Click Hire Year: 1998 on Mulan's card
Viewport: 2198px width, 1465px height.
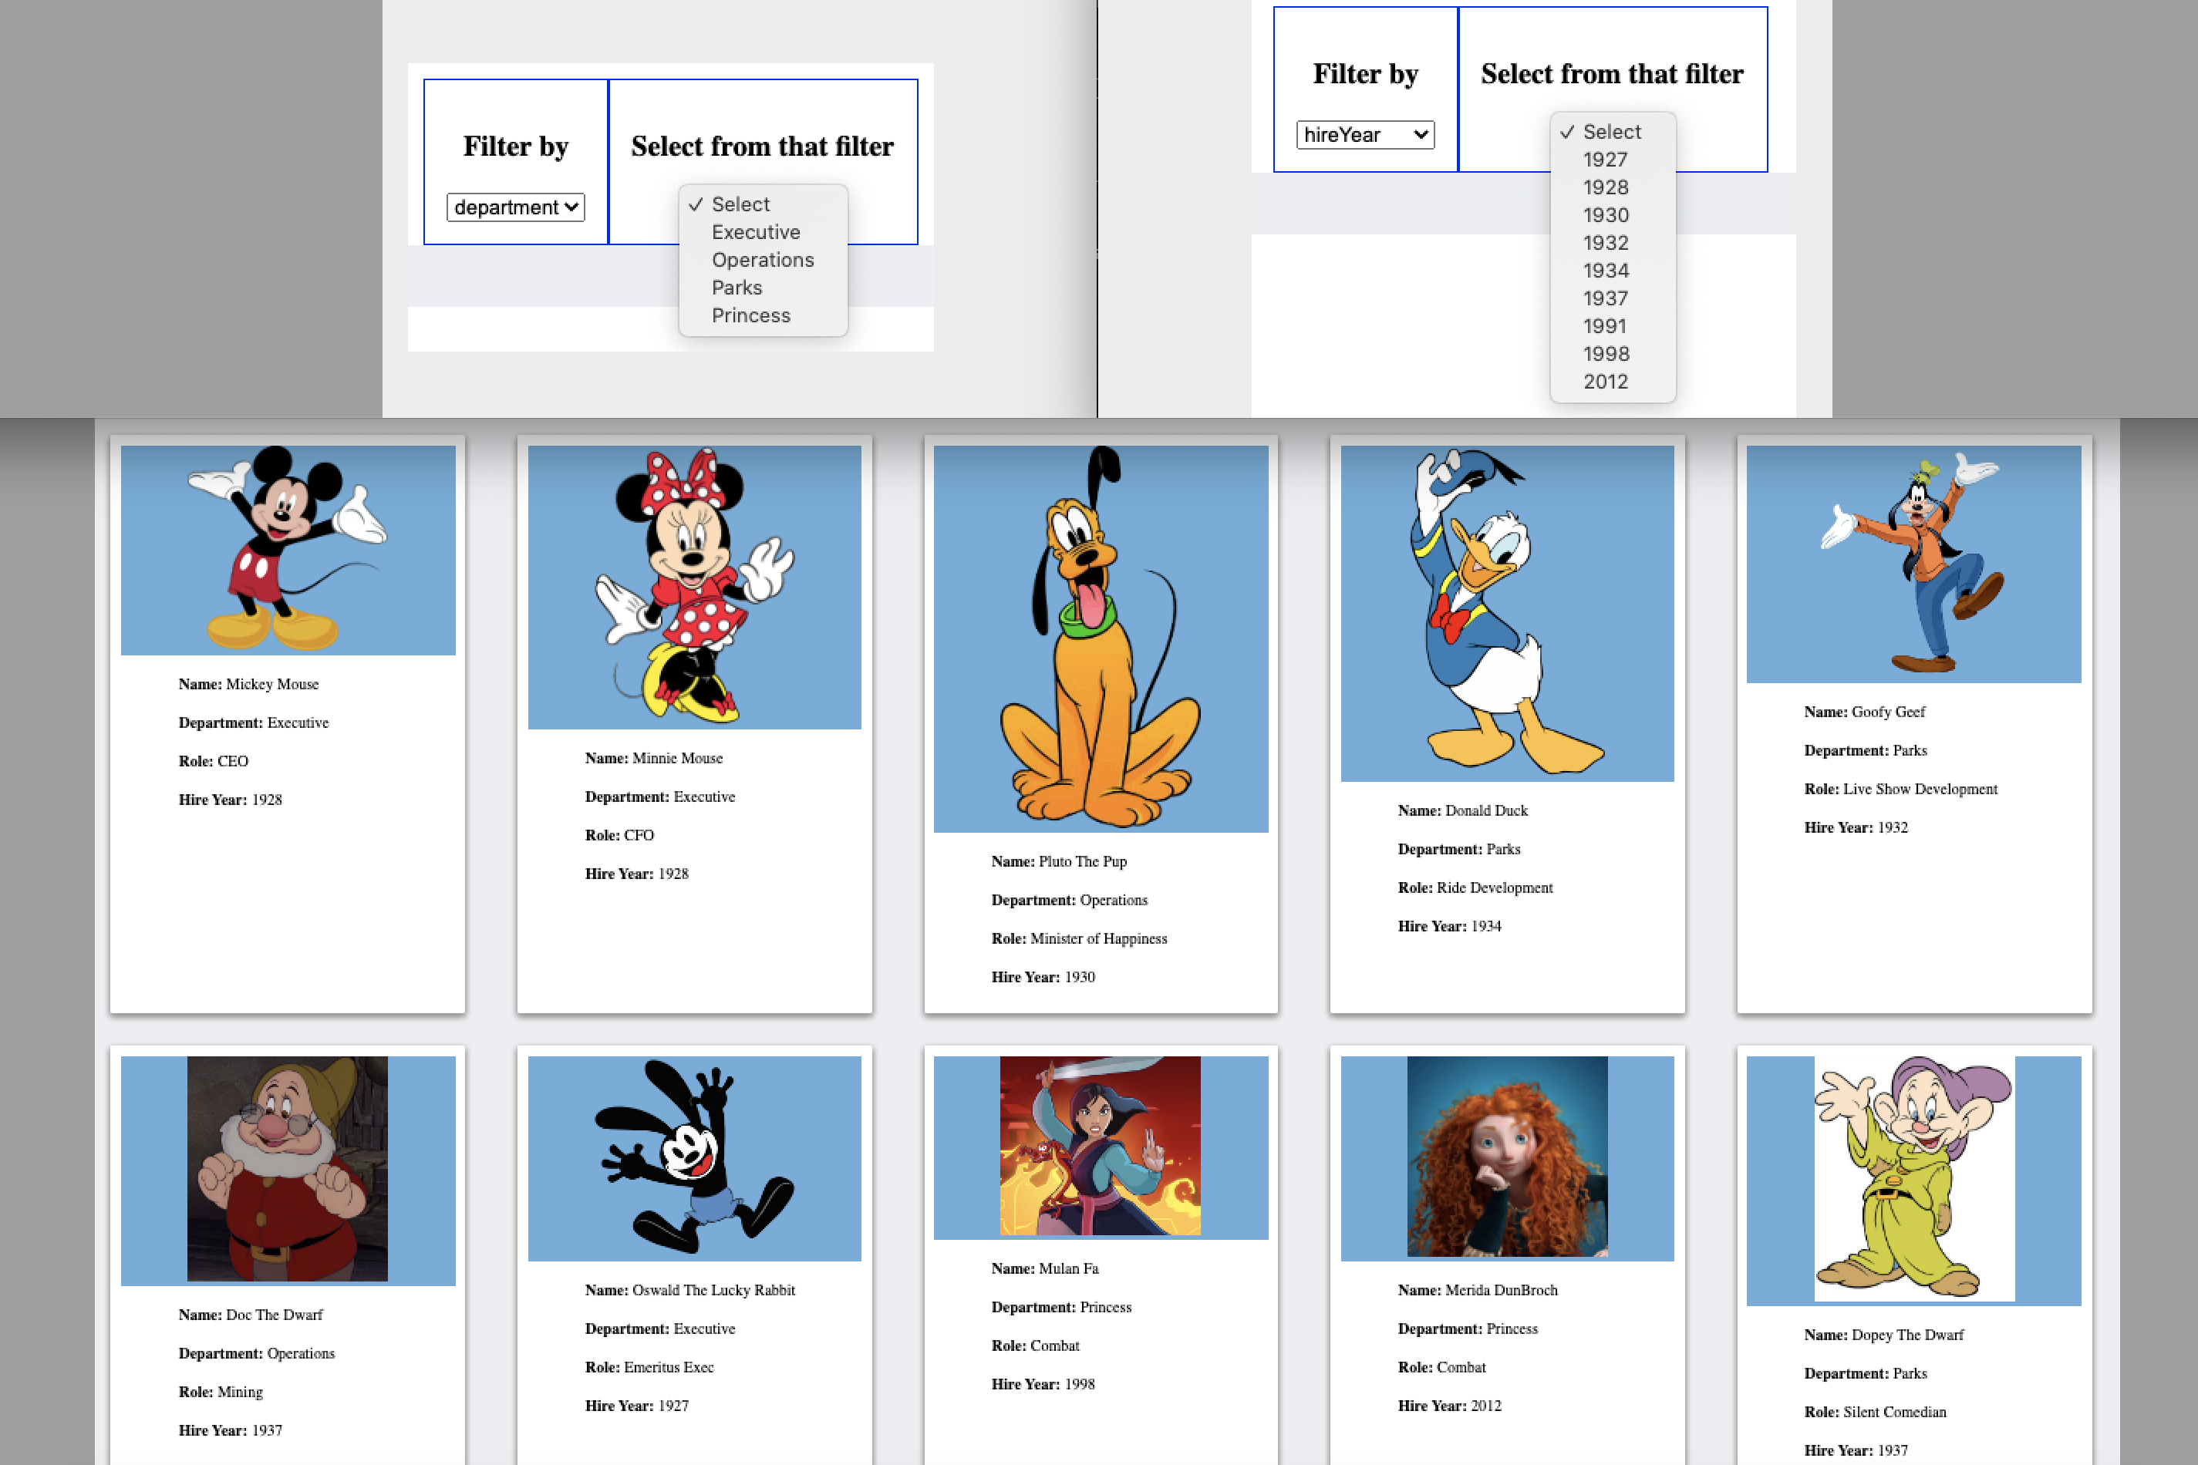click(1043, 1385)
